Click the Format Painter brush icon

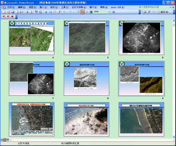coord(59,12)
